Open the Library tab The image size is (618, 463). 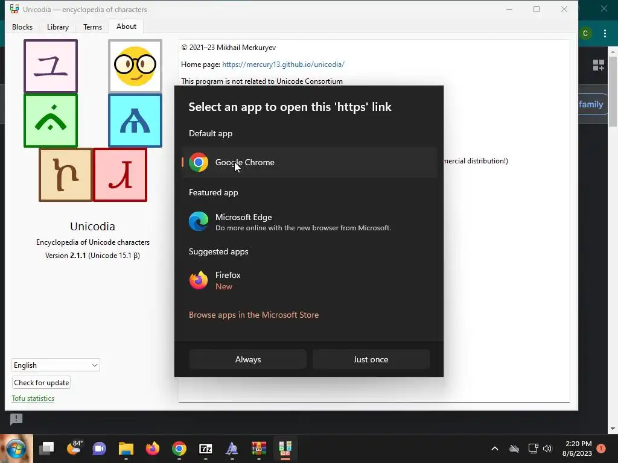pyautogui.click(x=58, y=27)
